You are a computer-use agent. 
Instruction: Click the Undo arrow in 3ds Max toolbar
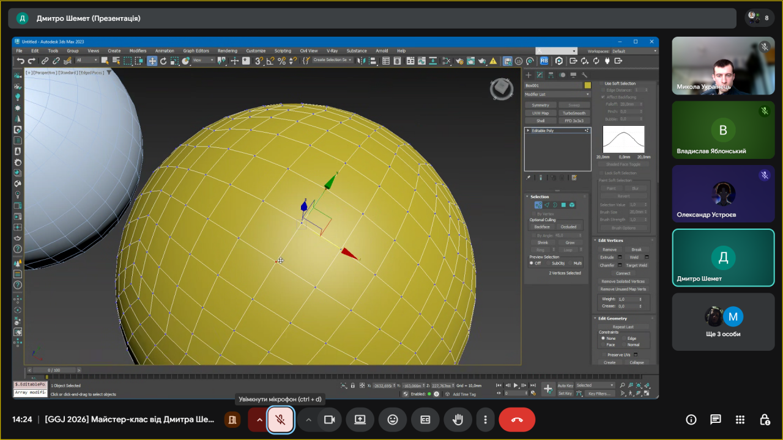click(x=21, y=61)
